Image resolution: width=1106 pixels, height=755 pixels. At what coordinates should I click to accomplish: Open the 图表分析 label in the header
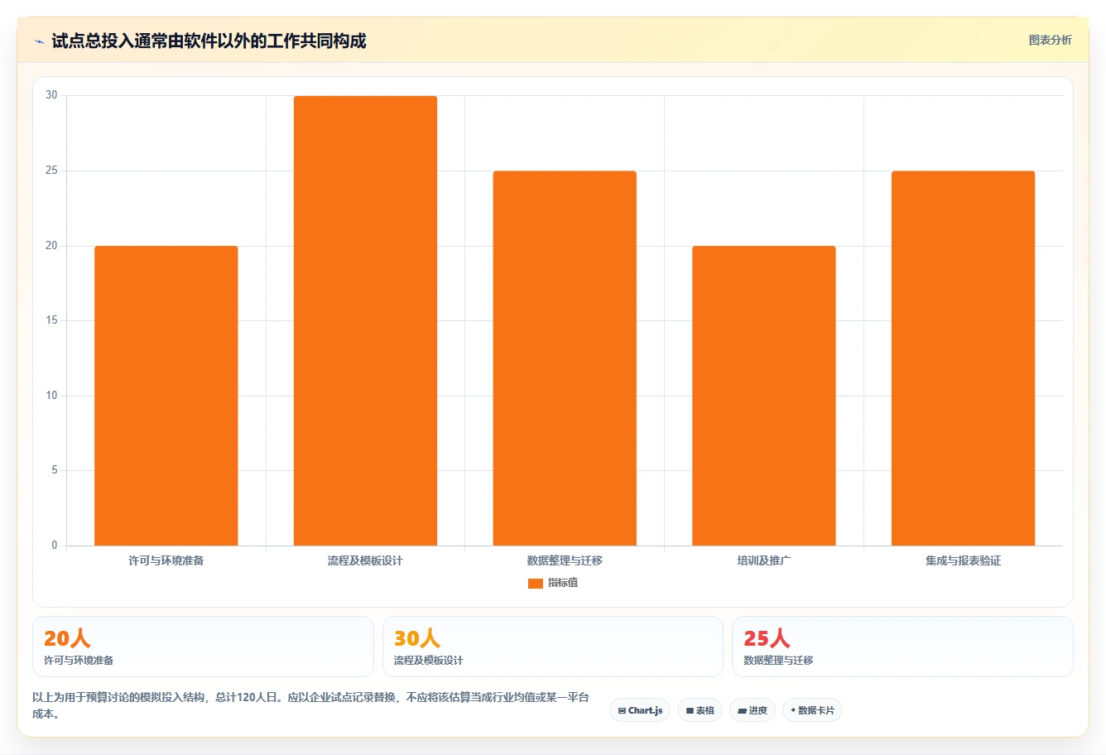(x=1050, y=40)
